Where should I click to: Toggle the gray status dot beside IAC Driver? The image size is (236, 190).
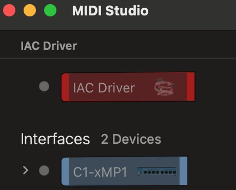(44, 86)
